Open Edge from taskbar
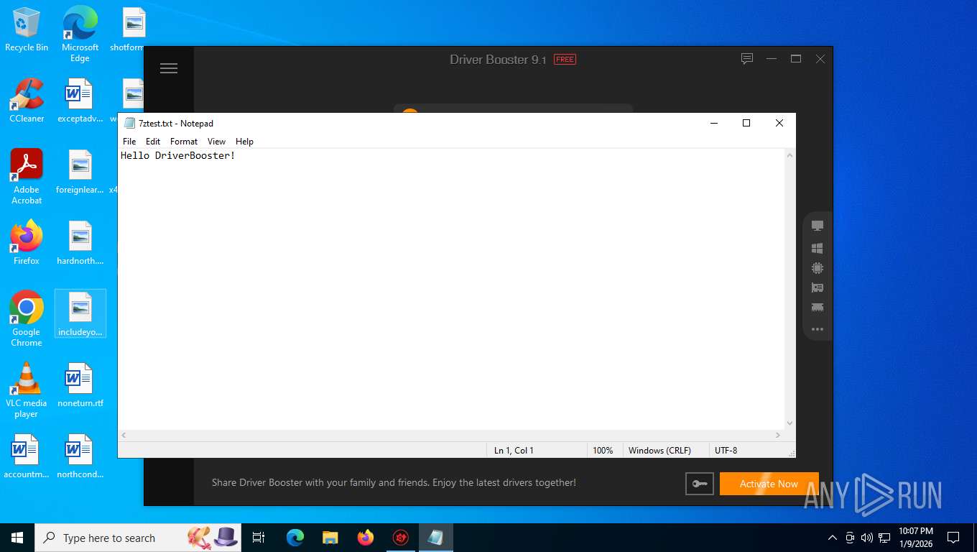 tap(295, 538)
